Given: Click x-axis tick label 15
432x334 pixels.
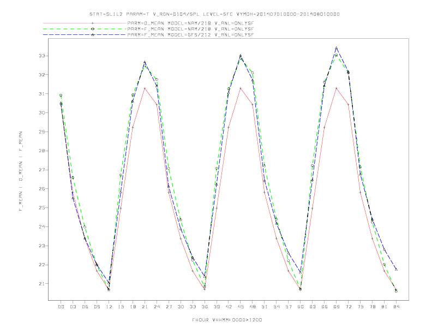Looking at the screenshot, I should 121,307.
